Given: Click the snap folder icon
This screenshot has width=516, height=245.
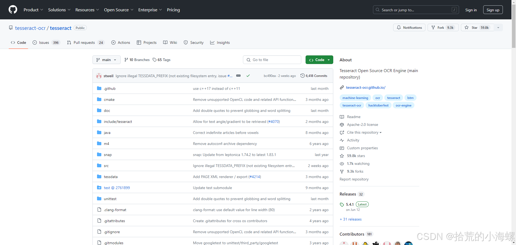Looking at the screenshot, I should coord(99,154).
